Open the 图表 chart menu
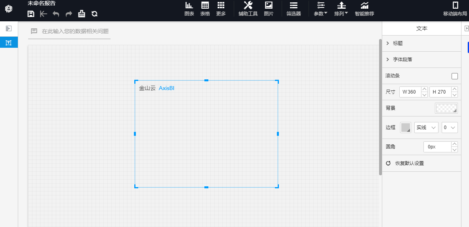Image resolution: width=469 pixels, height=227 pixels. (x=189, y=9)
